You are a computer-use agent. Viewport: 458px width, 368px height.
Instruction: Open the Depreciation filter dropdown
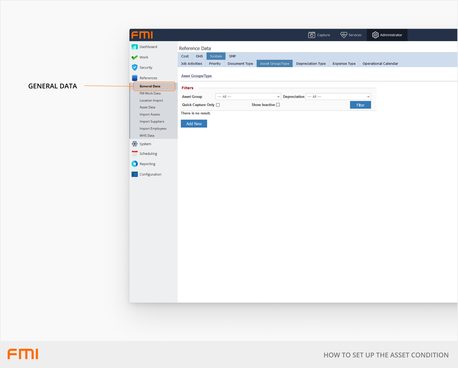point(338,97)
